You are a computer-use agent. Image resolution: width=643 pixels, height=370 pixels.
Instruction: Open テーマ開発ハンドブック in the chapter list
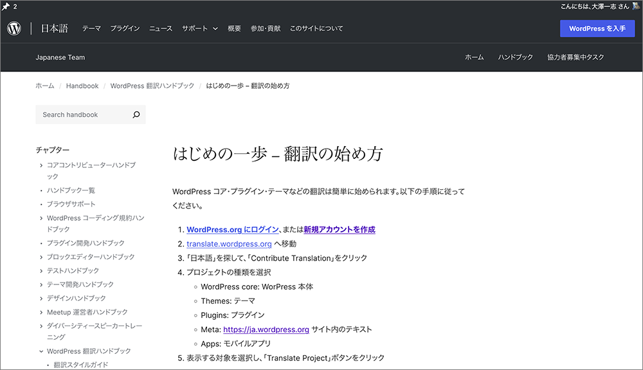pyautogui.click(x=80, y=284)
